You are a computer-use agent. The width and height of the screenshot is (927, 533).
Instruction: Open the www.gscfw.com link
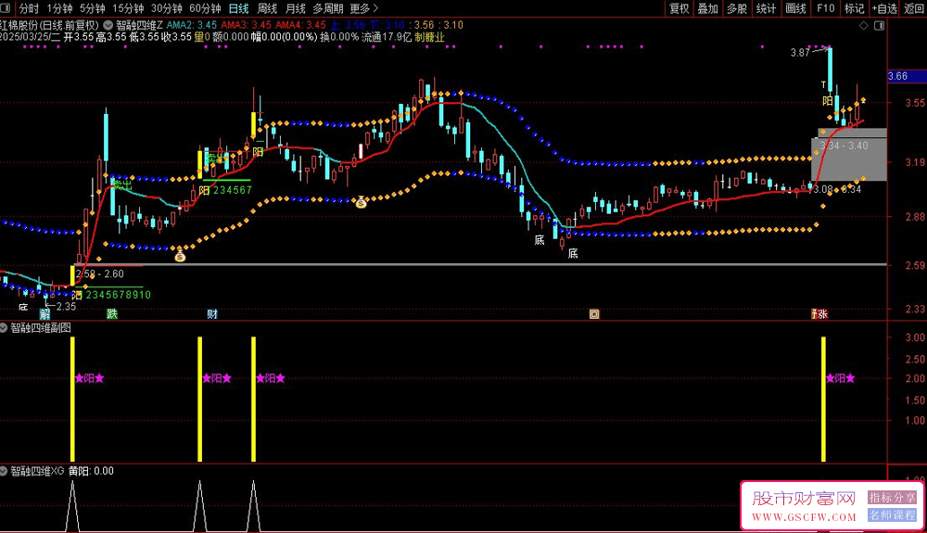(804, 517)
